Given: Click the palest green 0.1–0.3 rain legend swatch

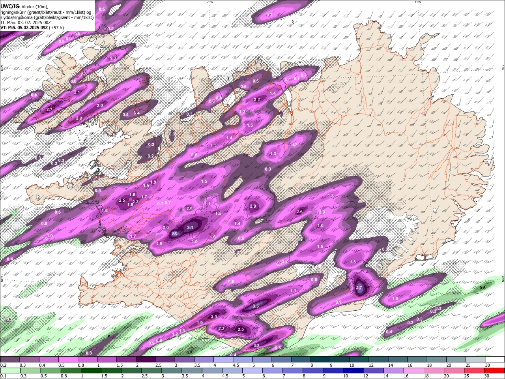Looking at the screenshot, I should [10, 370].
